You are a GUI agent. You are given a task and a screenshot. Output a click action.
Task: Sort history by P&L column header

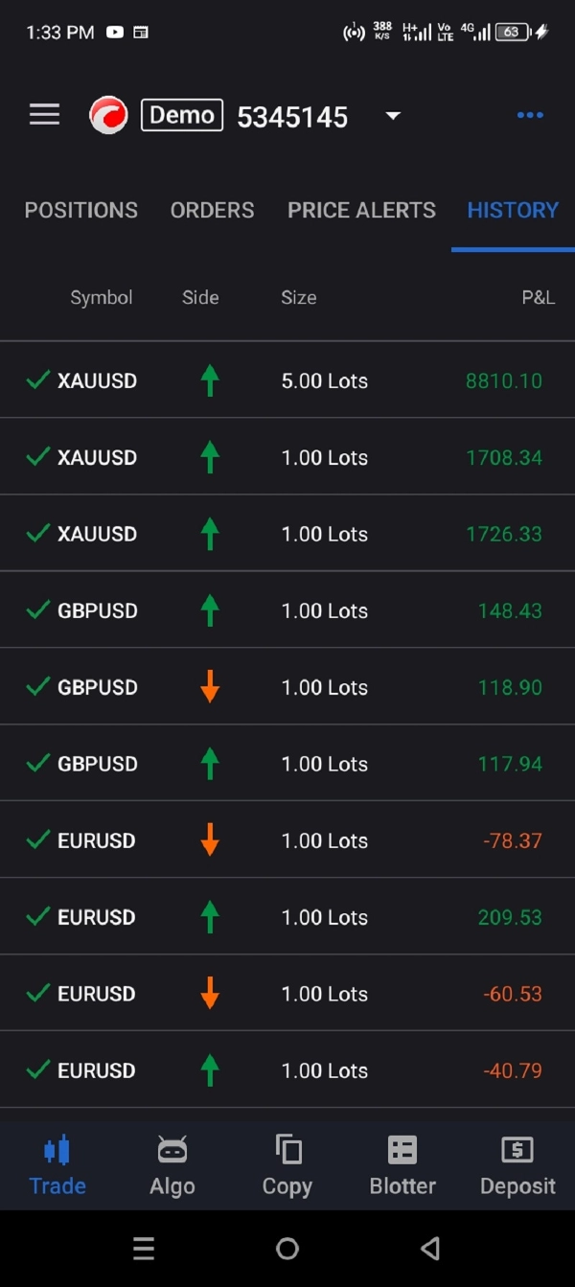pyautogui.click(x=538, y=297)
